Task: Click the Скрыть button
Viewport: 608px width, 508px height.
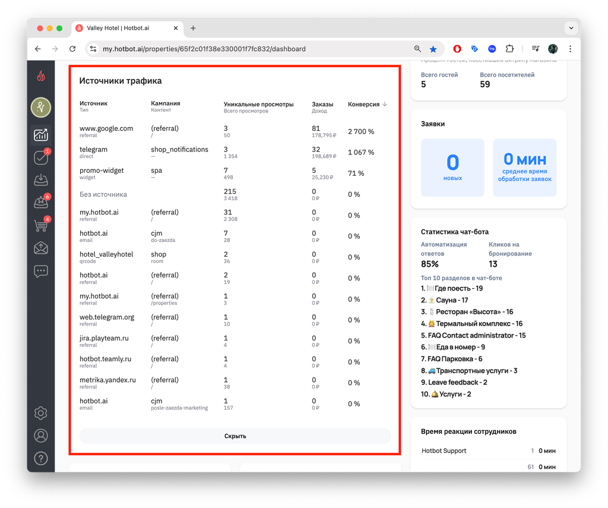Action: coord(235,436)
